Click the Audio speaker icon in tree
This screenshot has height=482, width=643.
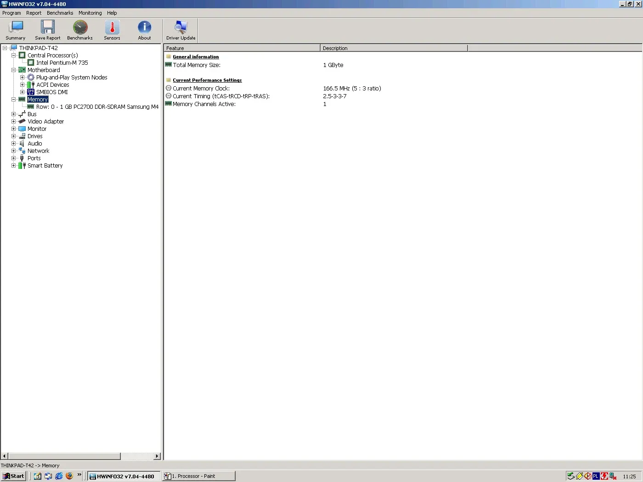click(22, 143)
